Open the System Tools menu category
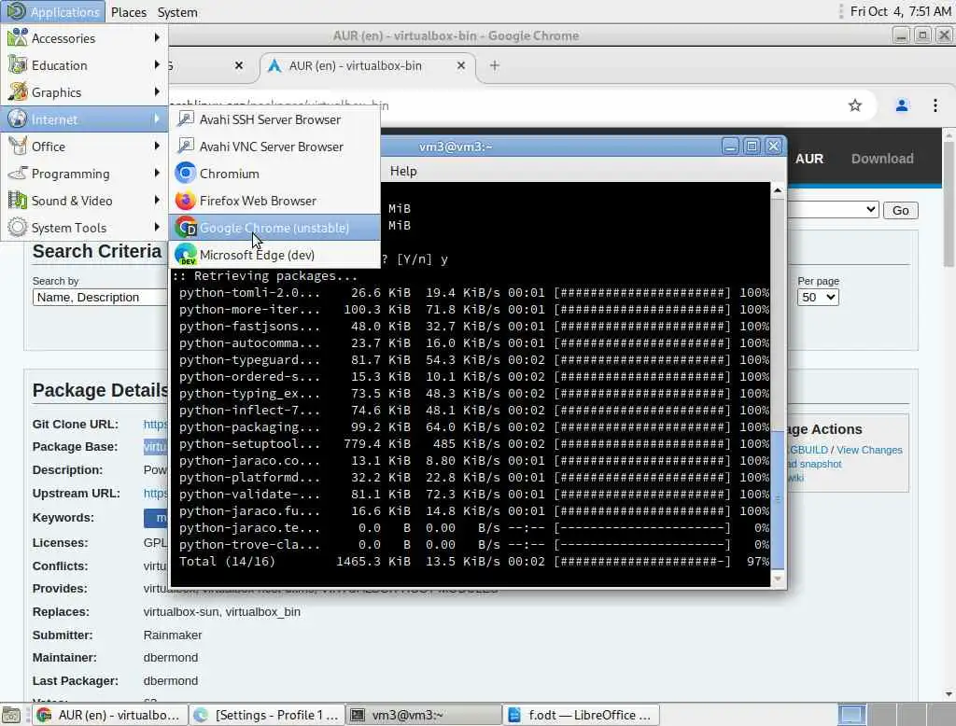This screenshot has height=726, width=956. [84, 228]
